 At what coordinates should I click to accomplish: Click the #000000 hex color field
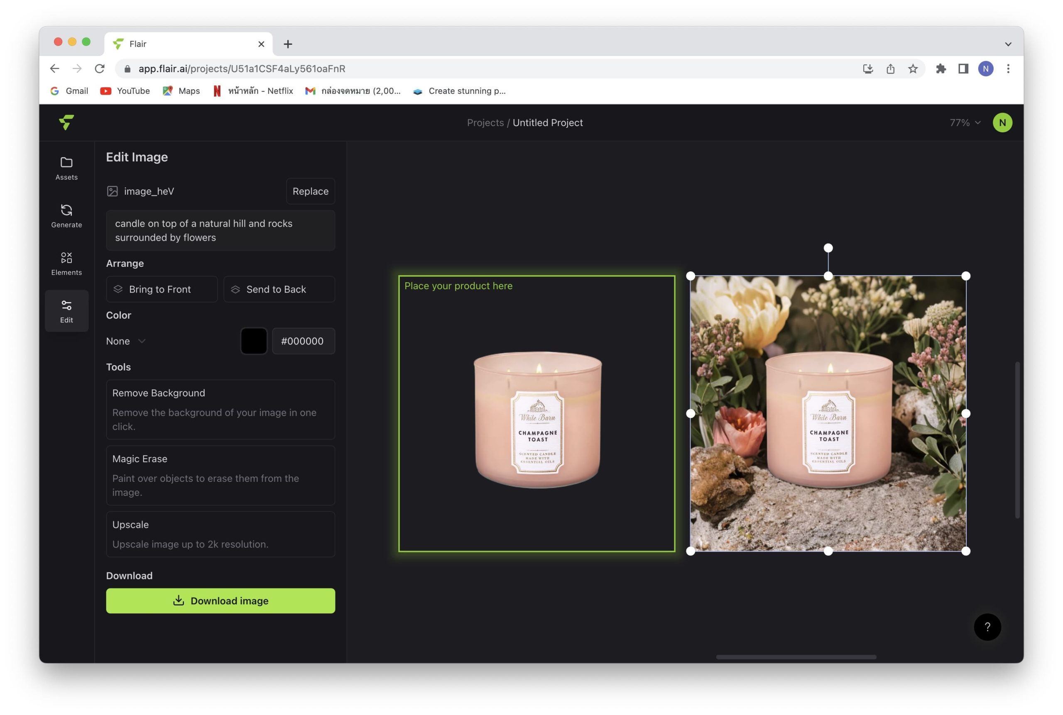(303, 341)
